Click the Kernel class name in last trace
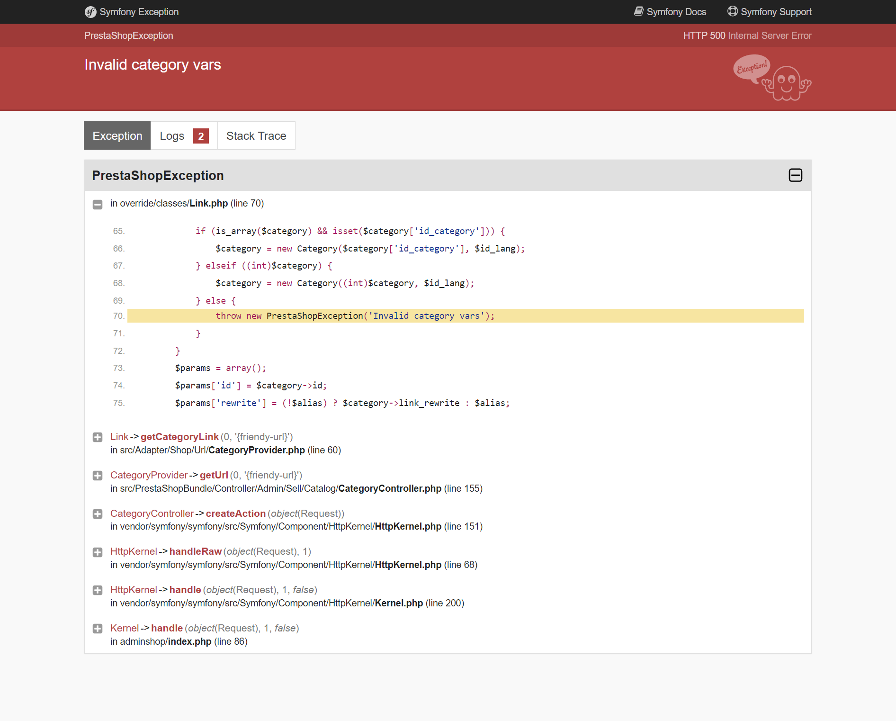 [125, 628]
